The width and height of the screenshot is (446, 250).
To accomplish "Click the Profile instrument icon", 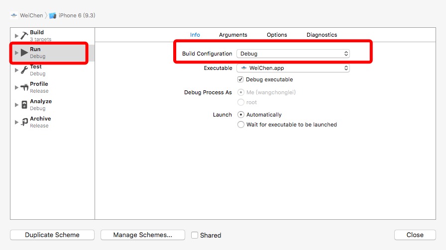I will [24, 87].
